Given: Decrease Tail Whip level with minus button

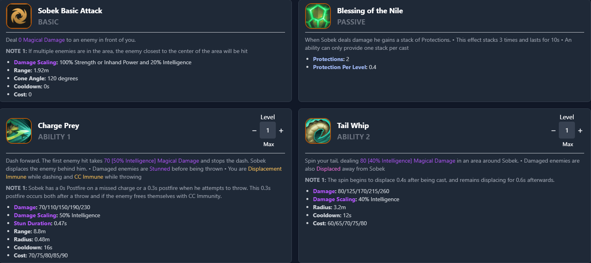Looking at the screenshot, I should pyautogui.click(x=553, y=130).
